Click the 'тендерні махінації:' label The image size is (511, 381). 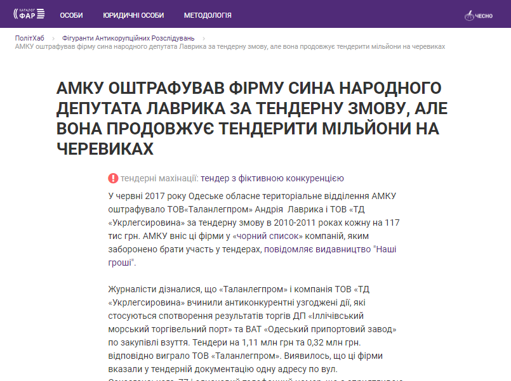pos(159,178)
